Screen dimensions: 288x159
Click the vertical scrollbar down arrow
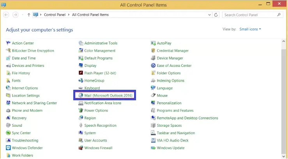[284, 156]
